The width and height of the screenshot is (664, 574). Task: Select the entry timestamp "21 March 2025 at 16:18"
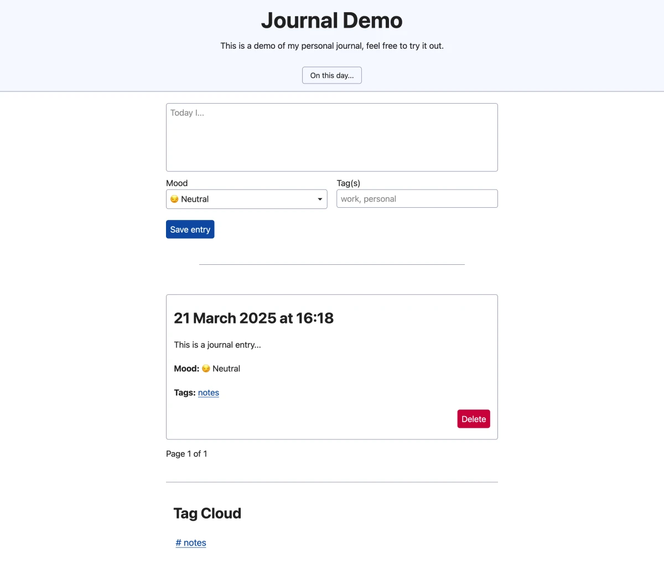click(253, 318)
